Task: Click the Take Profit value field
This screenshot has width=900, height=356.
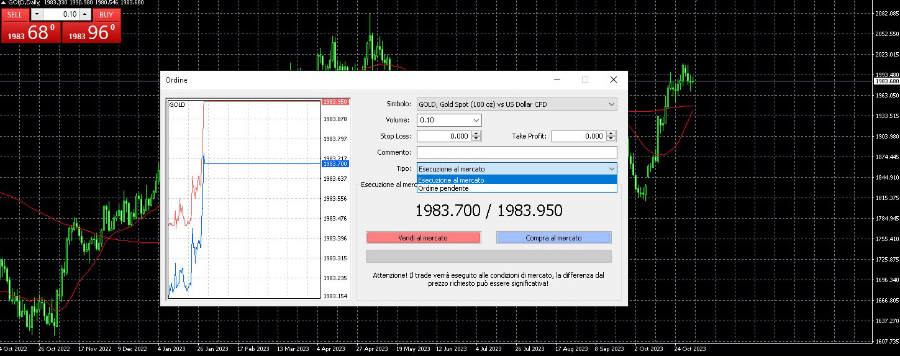Action: 578,136
